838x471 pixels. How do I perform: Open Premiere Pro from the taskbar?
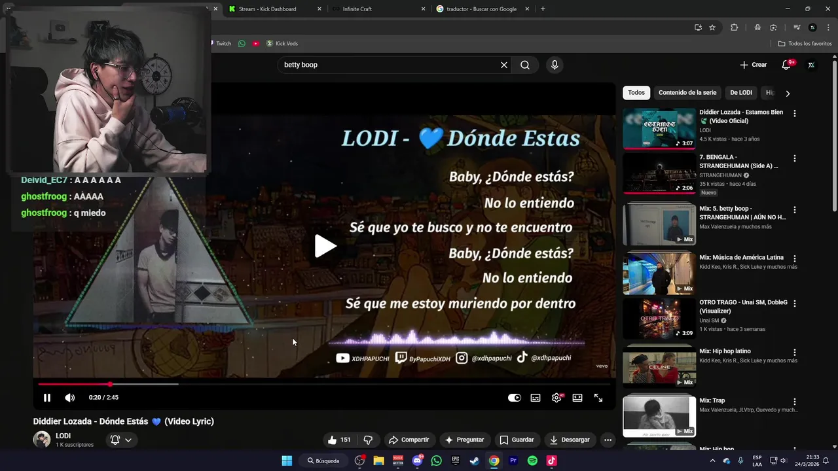click(513, 461)
